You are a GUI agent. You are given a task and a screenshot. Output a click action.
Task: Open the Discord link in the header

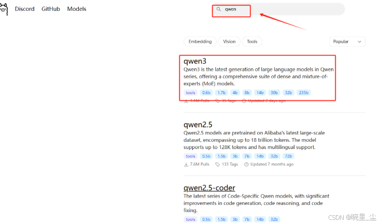24,9
